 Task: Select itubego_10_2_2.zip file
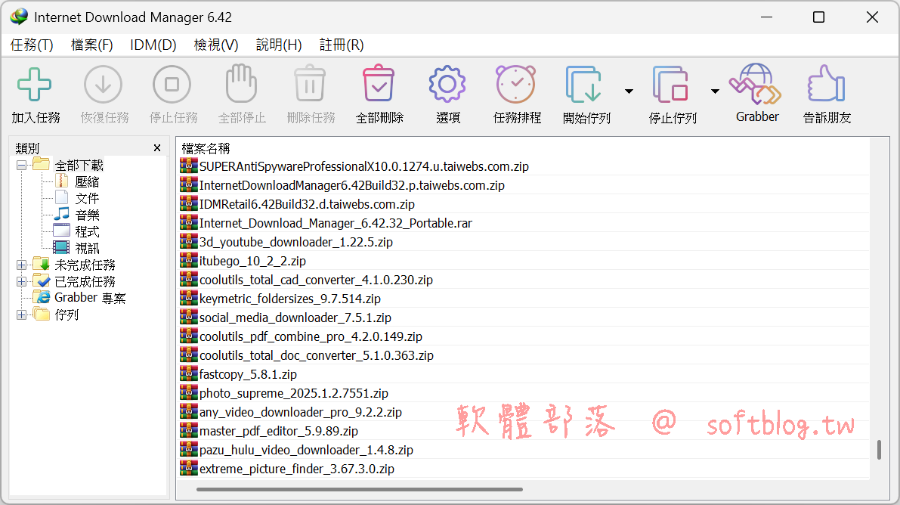(x=243, y=262)
